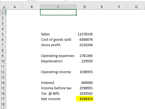Select row 18 header
This screenshot has height=109, width=145.
tap(3, 104)
